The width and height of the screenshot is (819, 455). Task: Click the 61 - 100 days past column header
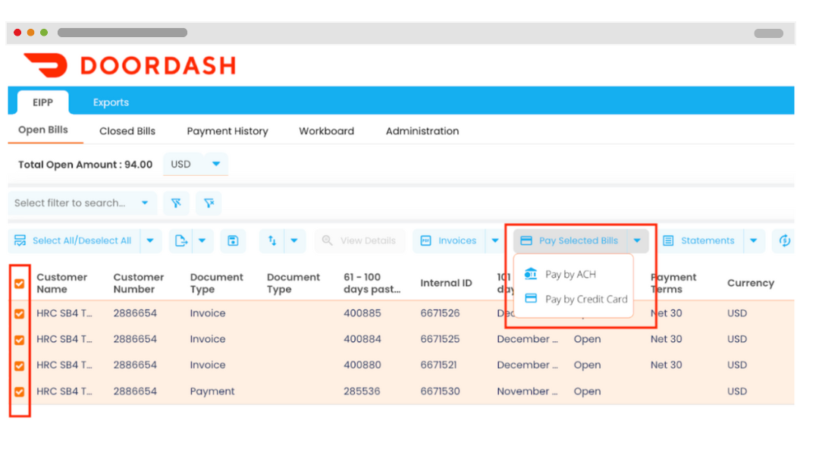tap(372, 283)
